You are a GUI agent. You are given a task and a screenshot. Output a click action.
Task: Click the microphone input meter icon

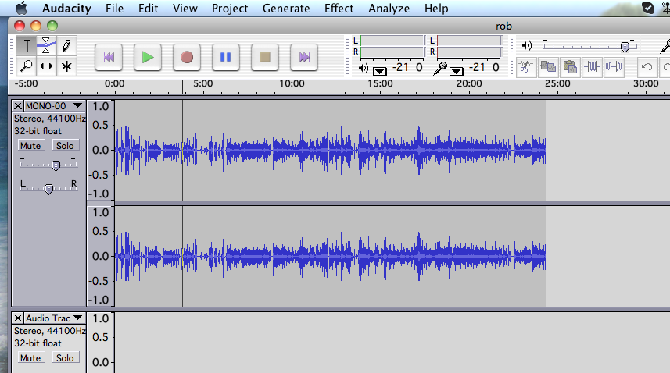point(439,68)
